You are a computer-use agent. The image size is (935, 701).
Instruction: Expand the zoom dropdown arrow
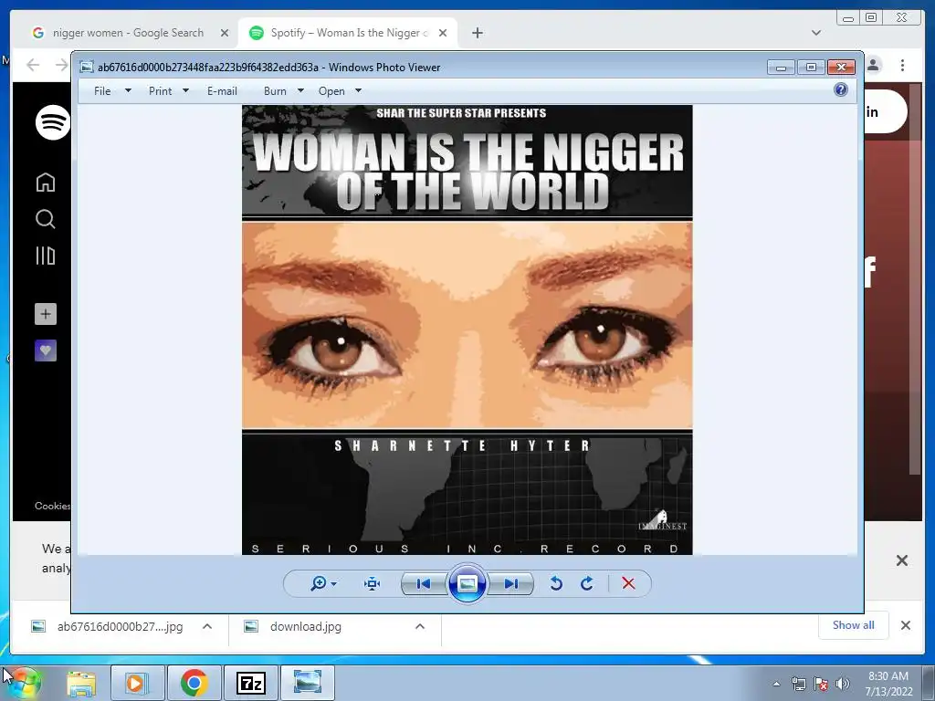click(334, 583)
